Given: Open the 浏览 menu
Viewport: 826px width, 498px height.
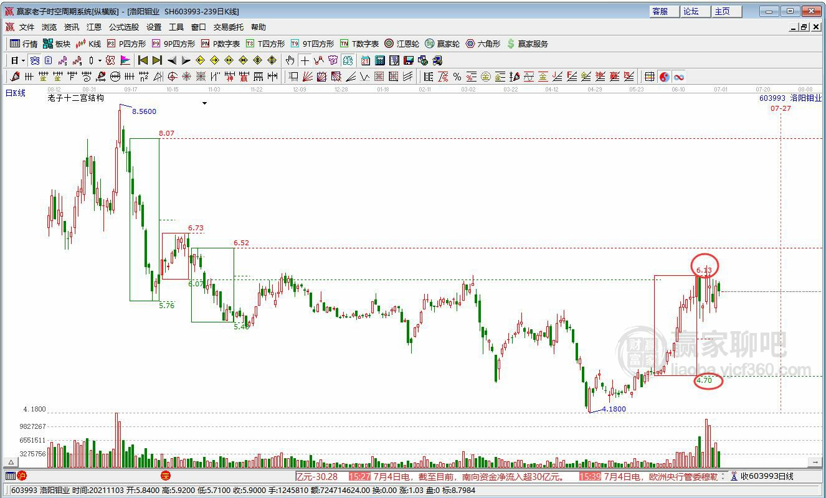Looking at the screenshot, I should [x=49, y=27].
